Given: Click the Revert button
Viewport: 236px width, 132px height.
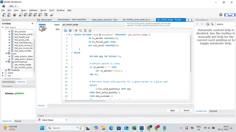Looking at the screenshot, I should [x=187, y=110].
